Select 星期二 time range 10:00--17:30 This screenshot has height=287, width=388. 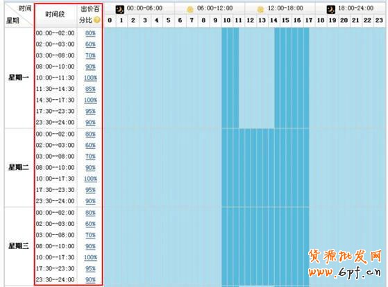[56, 179]
